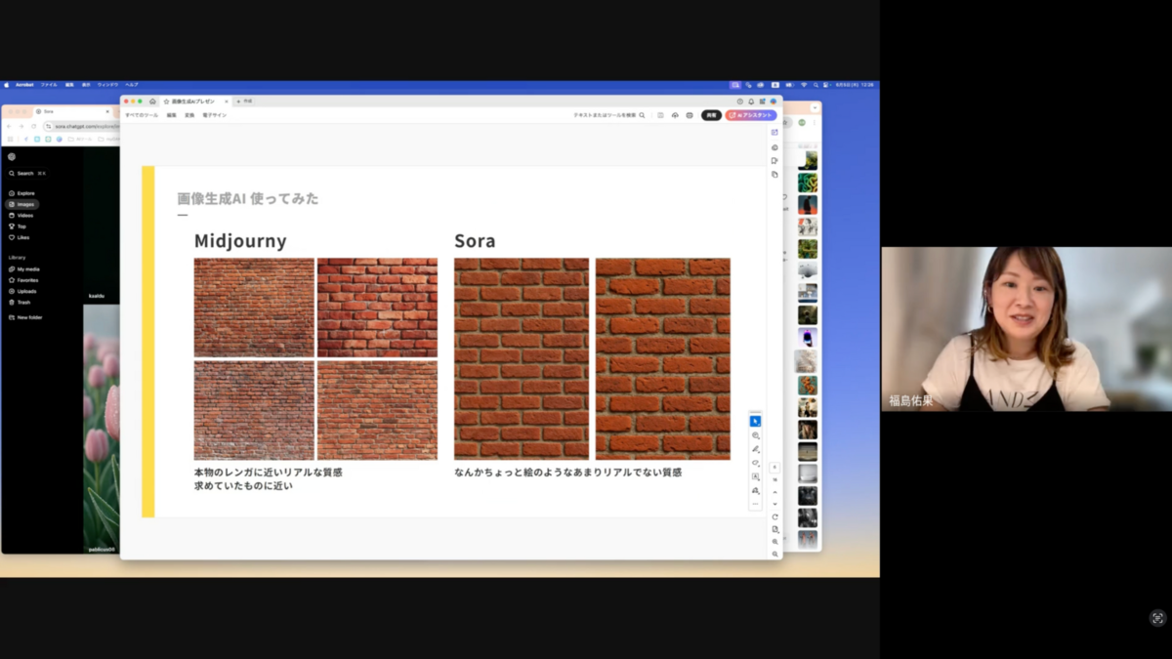The image size is (1172, 659).
Task: Open the comments panel icon in right rail
Action: pyautogui.click(x=774, y=147)
